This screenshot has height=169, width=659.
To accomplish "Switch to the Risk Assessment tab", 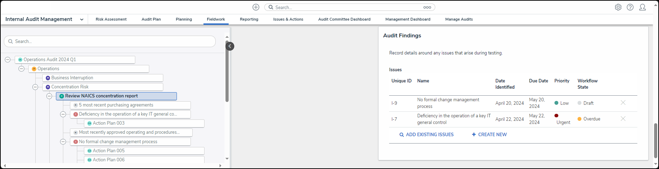I will (x=111, y=20).
